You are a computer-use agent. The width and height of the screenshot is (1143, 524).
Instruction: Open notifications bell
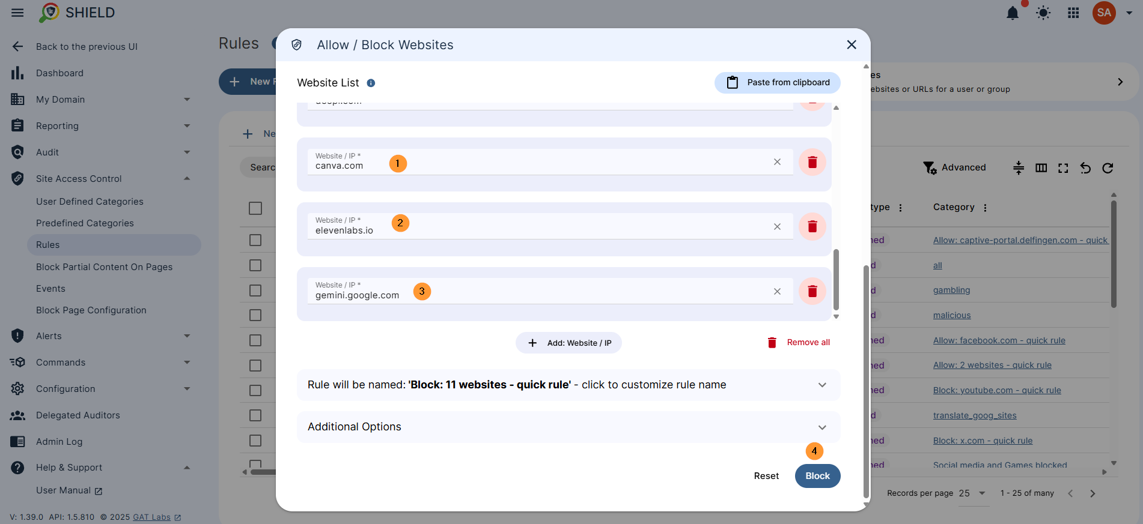pyautogui.click(x=1013, y=13)
